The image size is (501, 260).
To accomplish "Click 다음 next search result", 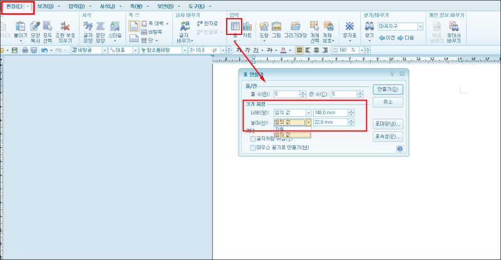I will point(405,37).
